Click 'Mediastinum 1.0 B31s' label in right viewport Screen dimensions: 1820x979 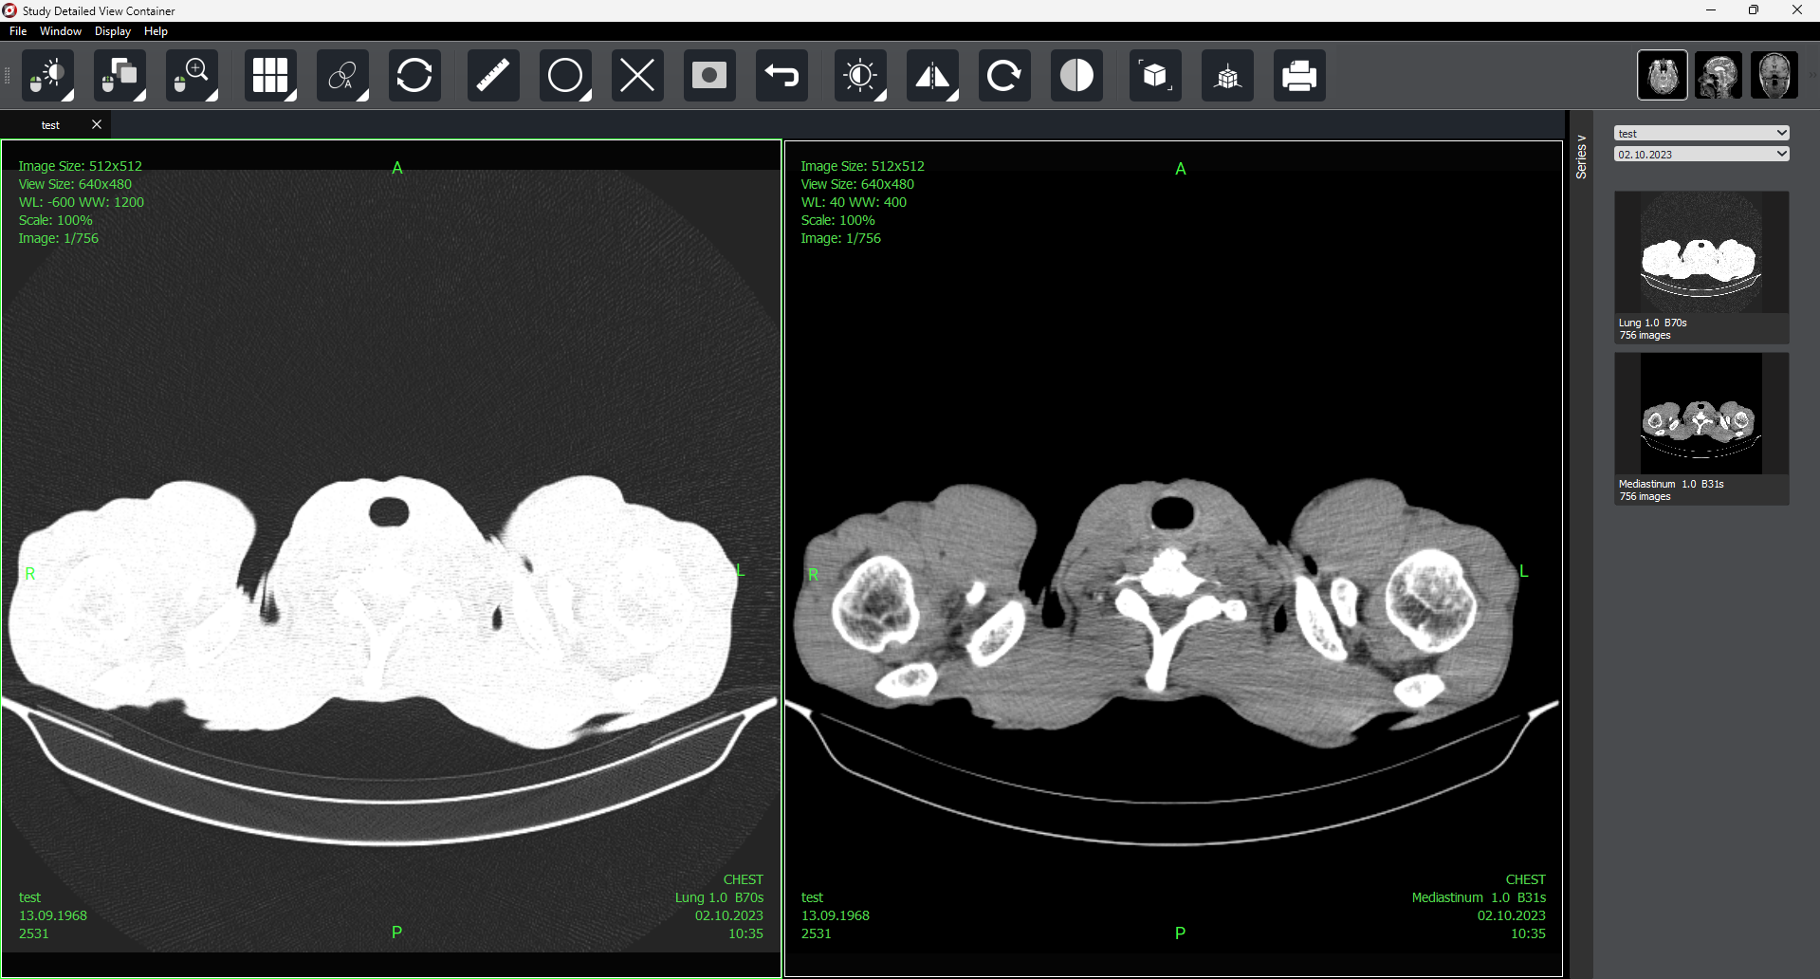(x=1479, y=897)
